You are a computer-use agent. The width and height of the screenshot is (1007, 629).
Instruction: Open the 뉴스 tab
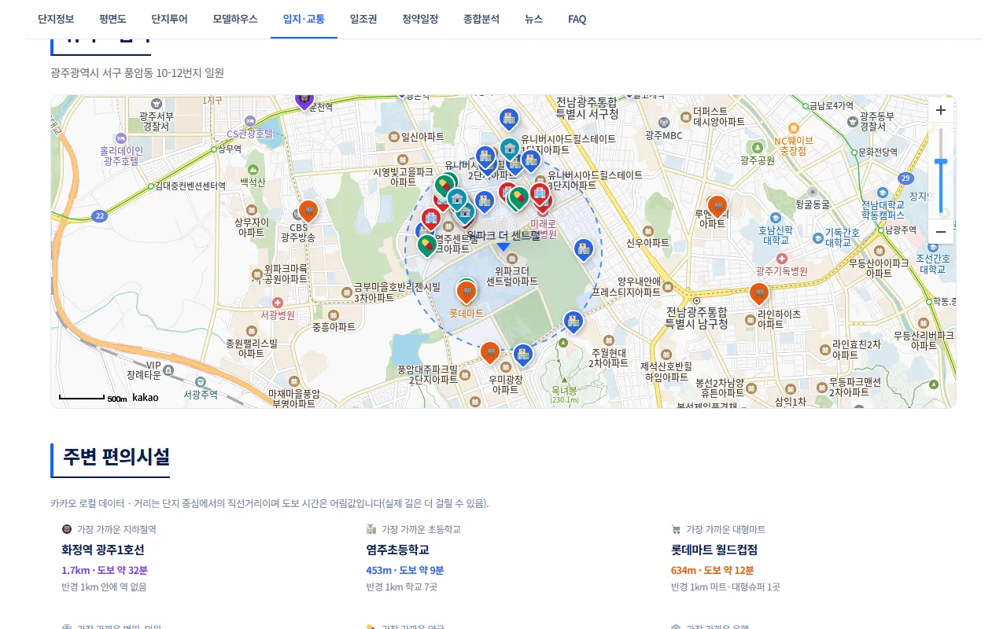pos(533,19)
